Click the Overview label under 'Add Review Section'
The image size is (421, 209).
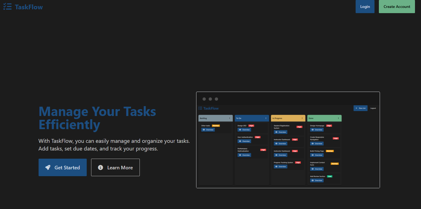(x=319, y=181)
